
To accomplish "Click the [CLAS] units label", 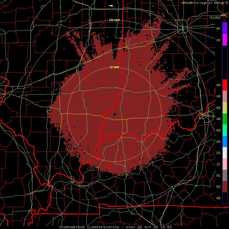I will coord(215,18).
